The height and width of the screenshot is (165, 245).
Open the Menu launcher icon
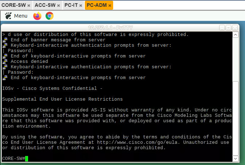[x=8, y=16]
